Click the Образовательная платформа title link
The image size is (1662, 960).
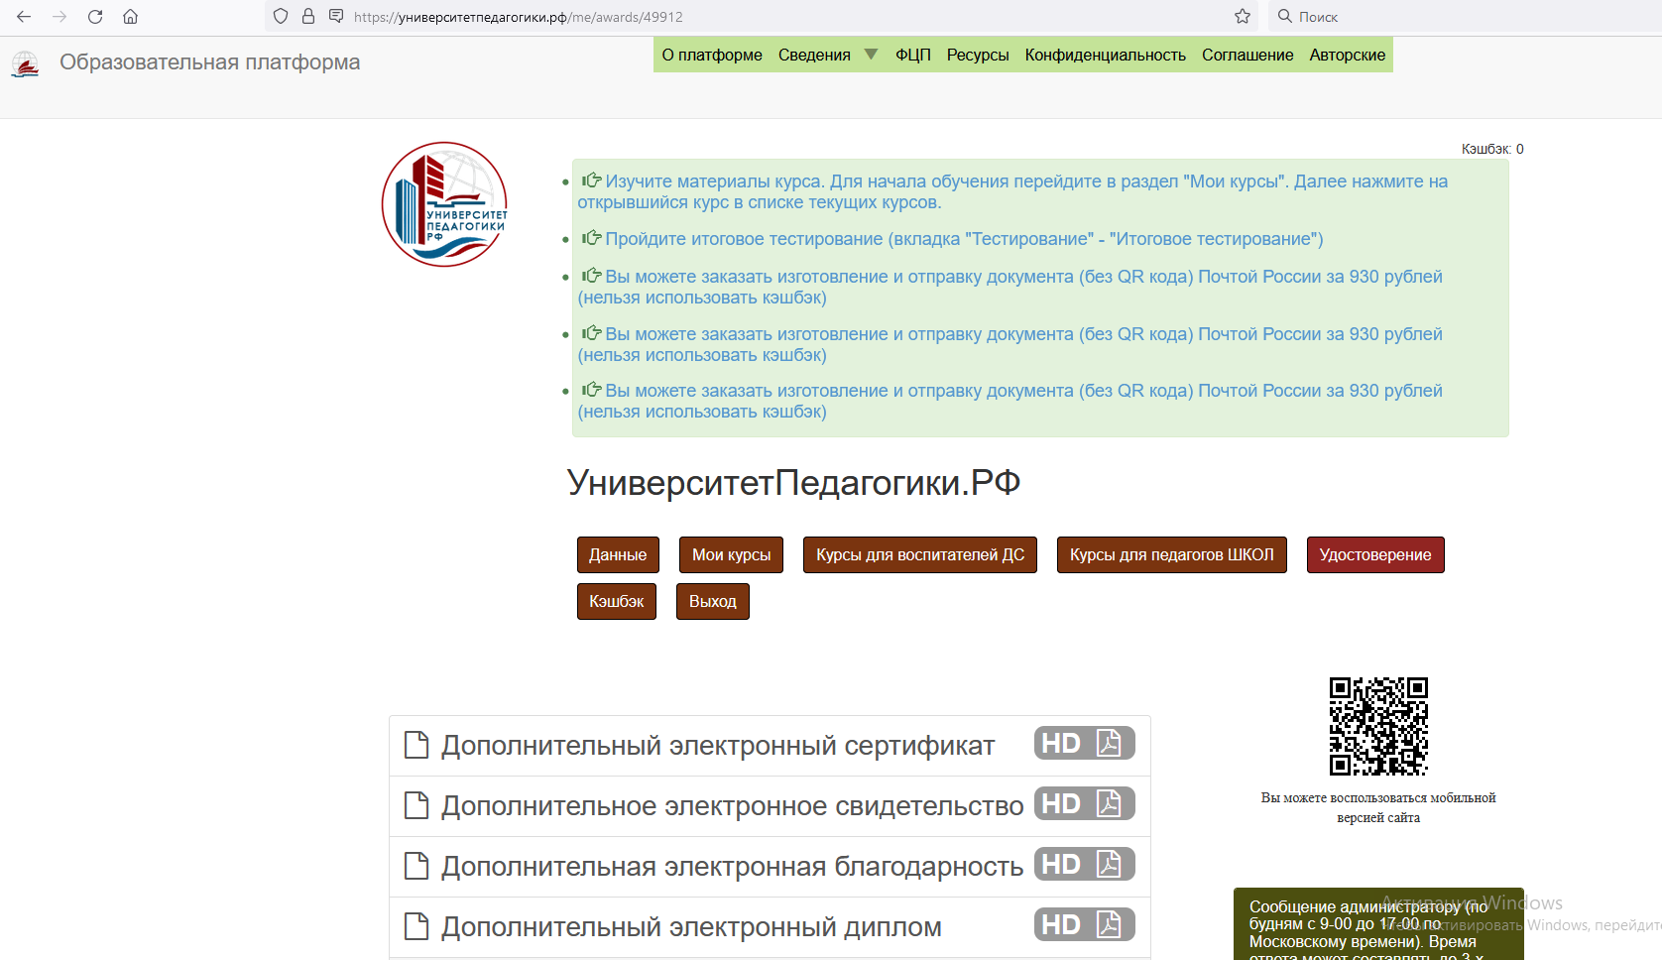coord(209,62)
